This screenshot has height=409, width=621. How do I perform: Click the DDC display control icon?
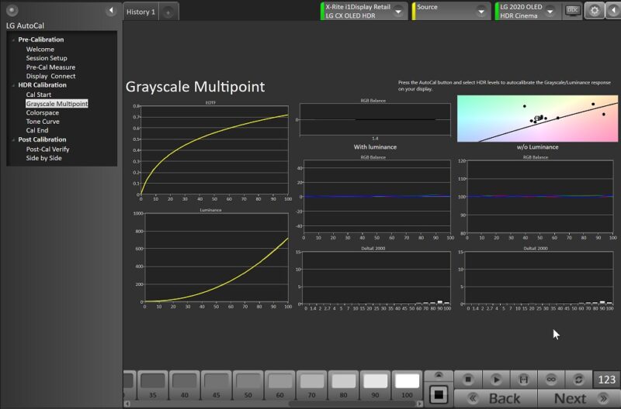pyautogui.click(x=573, y=11)
